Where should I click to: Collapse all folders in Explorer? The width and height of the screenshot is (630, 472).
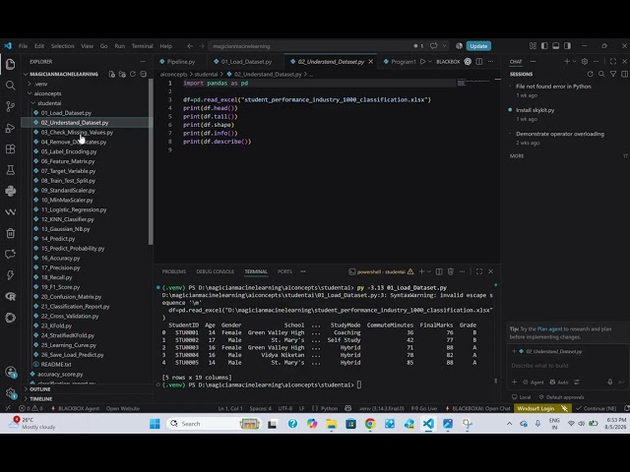(143, 74)
